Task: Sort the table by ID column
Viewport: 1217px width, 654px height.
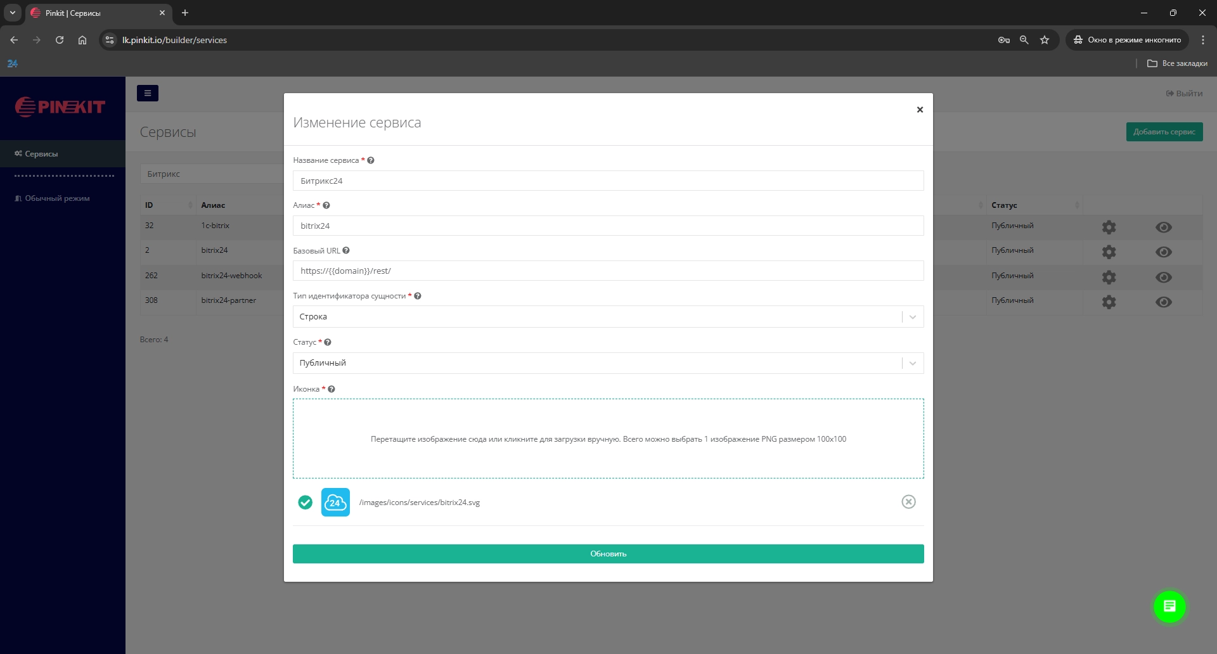Action: (168, 205)
